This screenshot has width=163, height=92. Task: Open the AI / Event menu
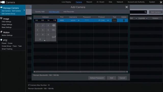tap(100, 2)
